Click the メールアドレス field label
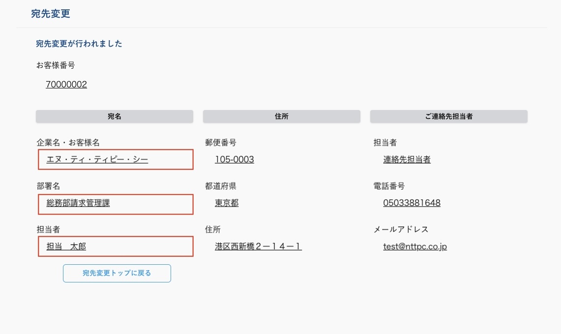561x334 pixels. (x=401, y=229)
